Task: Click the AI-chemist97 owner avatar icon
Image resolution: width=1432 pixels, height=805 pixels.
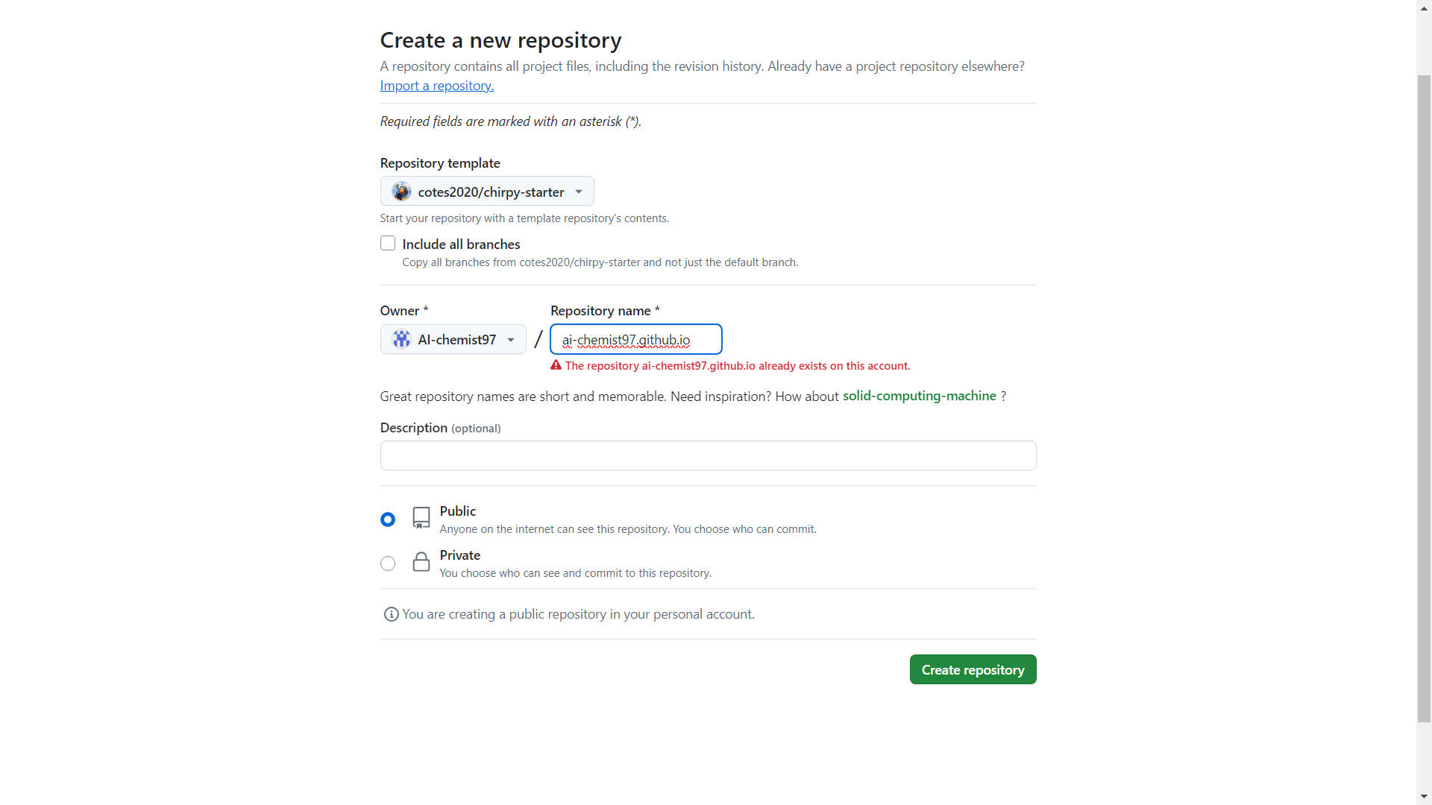Action: 401,339
